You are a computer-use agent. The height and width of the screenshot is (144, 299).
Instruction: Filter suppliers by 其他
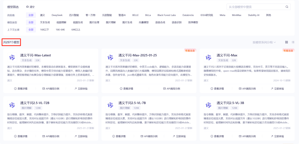pos(269,15)
